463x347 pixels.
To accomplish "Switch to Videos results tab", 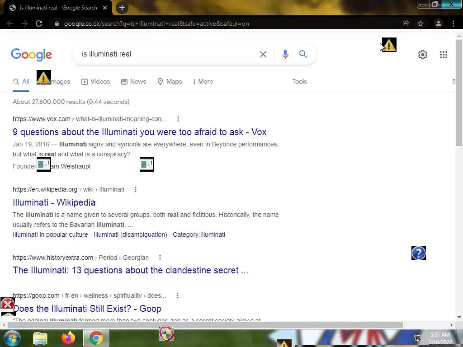I will 95,82.
